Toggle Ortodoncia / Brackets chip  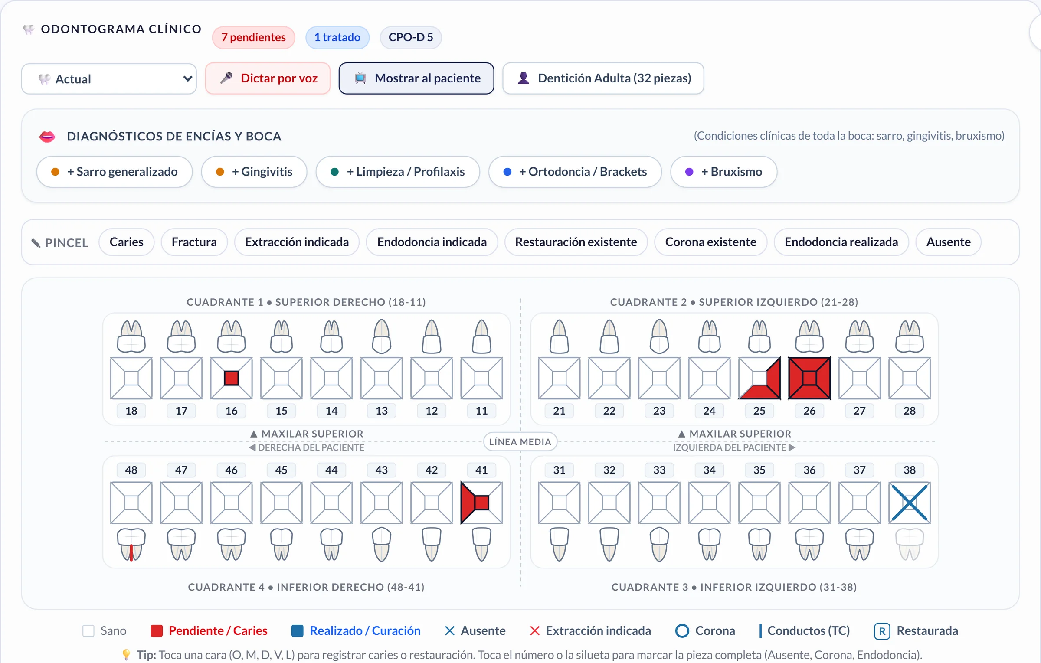575,172
